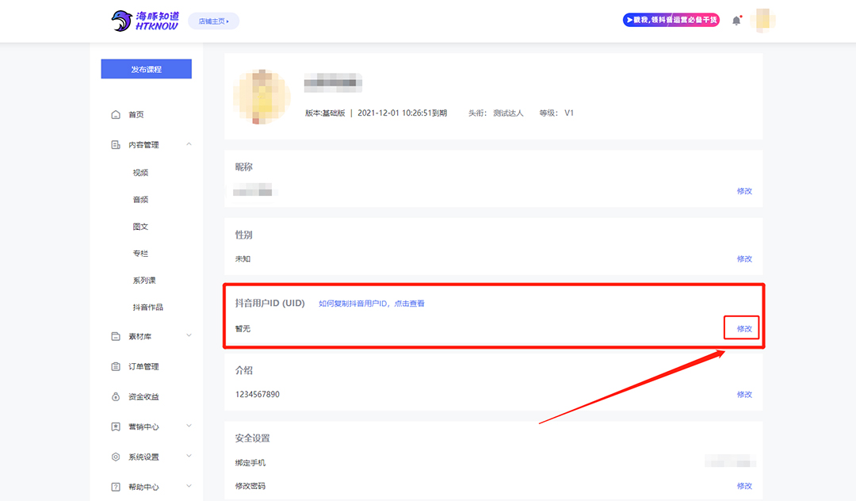The image size is (856, 501).
Task: Click 修改 for the 抖音用户ID row
Action: 744,328
